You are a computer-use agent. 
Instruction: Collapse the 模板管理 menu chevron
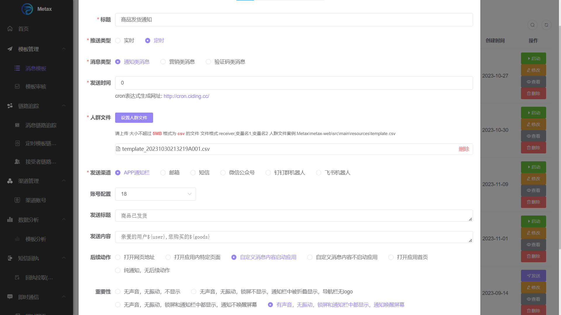point(64,49)
